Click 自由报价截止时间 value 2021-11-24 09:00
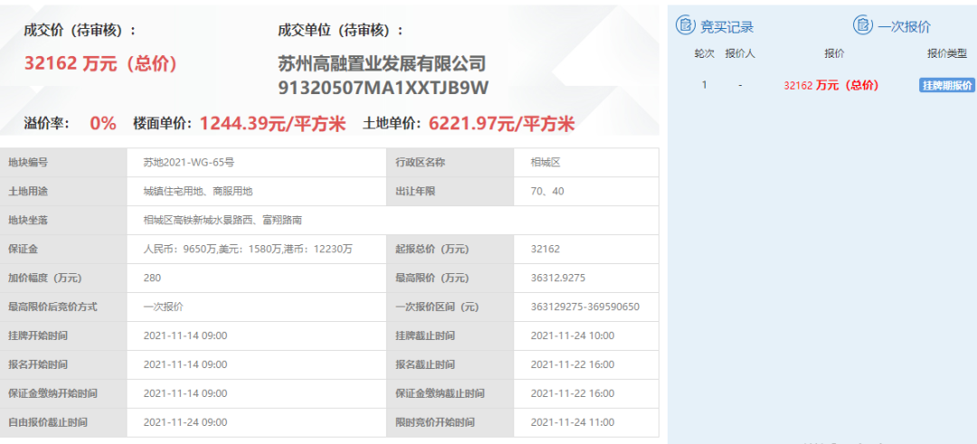This screenshot has width=977, height=444. 185,422
